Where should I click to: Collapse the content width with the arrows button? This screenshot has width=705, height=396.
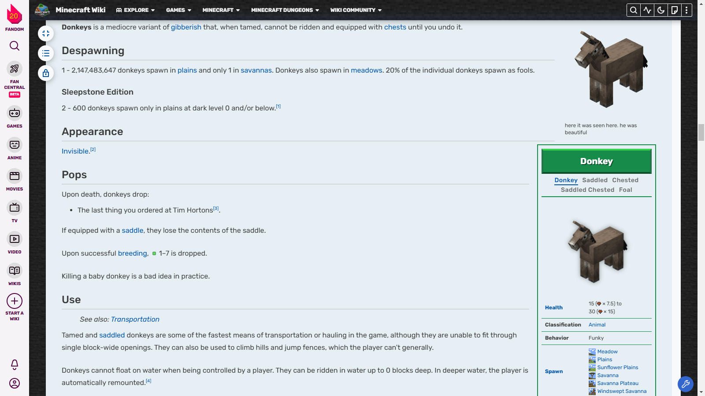[x=46, y=33]
